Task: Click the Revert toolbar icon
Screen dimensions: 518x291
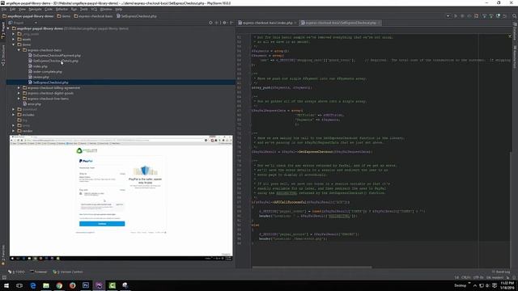Action: coord(505,16)
